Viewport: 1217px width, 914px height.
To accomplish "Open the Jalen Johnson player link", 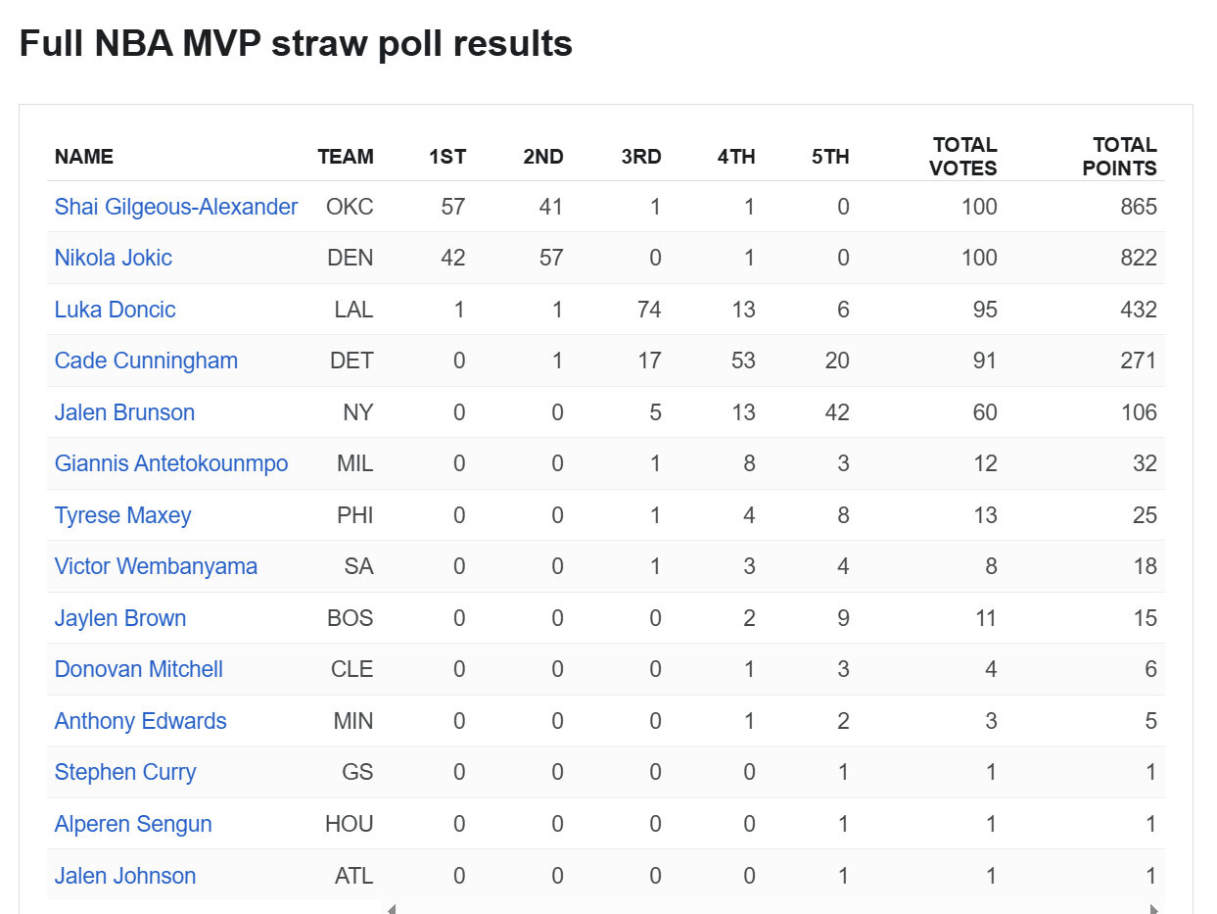I will click(x=125, y=876).
